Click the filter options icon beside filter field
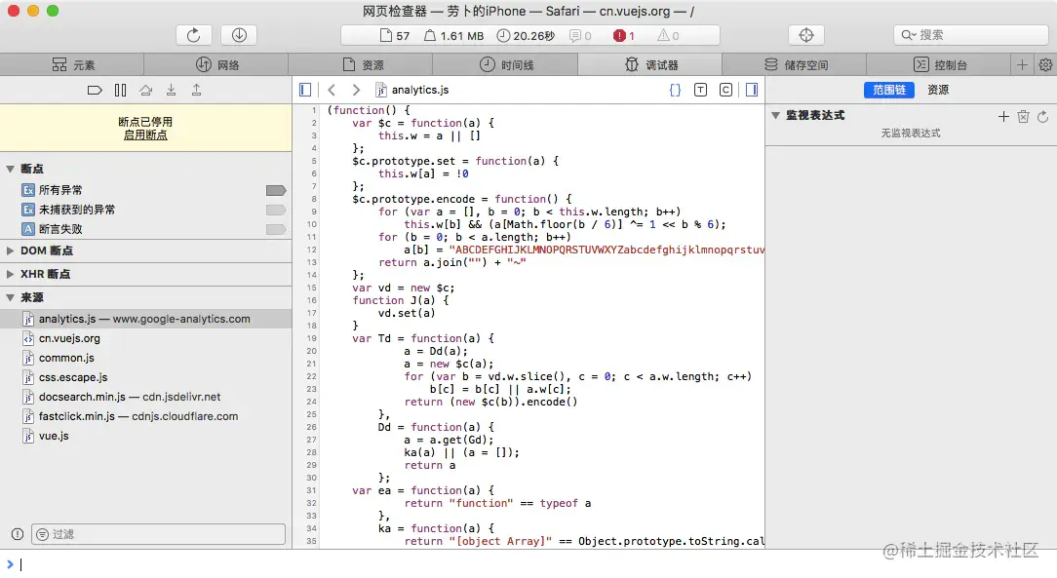Image resolution: width=1057 pixels, height=578 pixels. click(43, 534)
